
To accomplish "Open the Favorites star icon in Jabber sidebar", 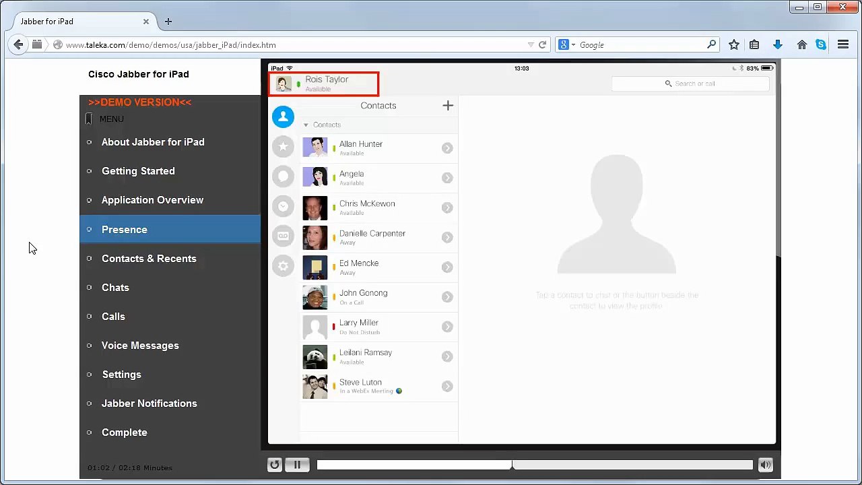I will pyautogui.click(x=283, y=146).
